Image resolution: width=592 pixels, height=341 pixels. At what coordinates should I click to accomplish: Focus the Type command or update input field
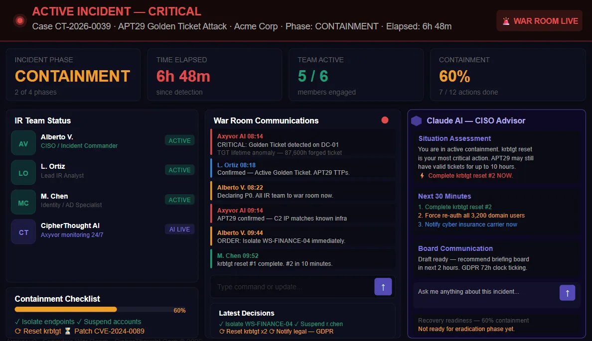293,287
